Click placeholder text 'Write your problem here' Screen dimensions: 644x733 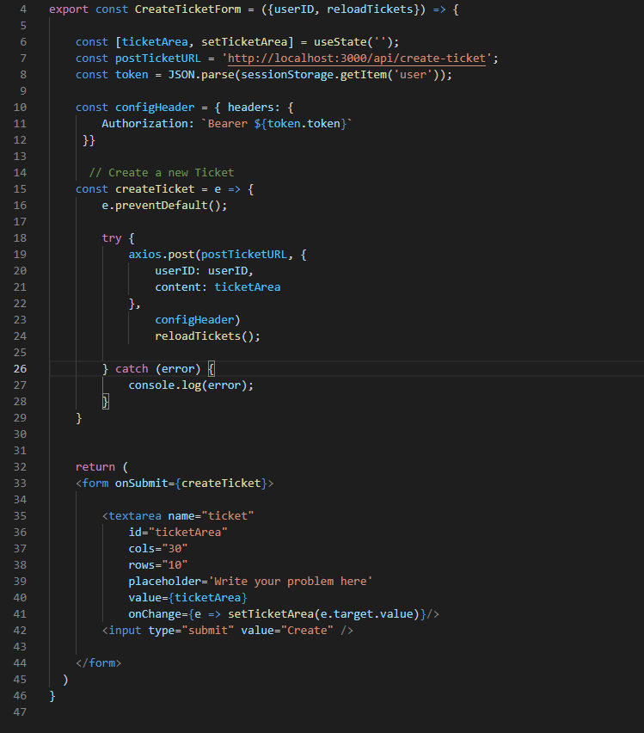(291, 582)
